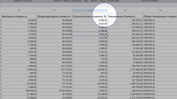Select the cell containing 35 138,80

click(90, 94)
